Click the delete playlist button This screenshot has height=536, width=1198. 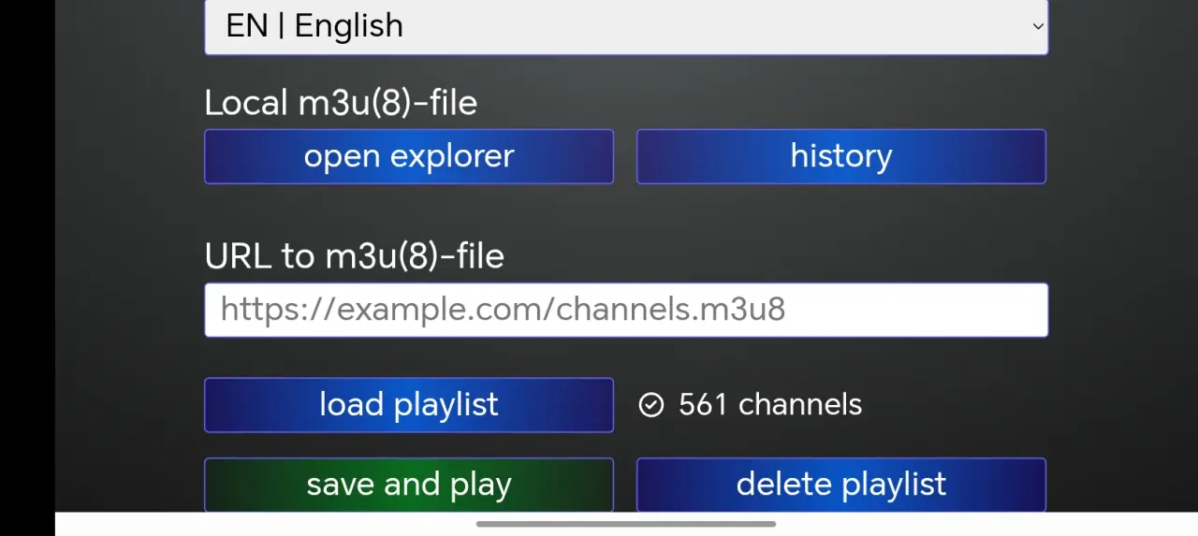click(841, 485)
